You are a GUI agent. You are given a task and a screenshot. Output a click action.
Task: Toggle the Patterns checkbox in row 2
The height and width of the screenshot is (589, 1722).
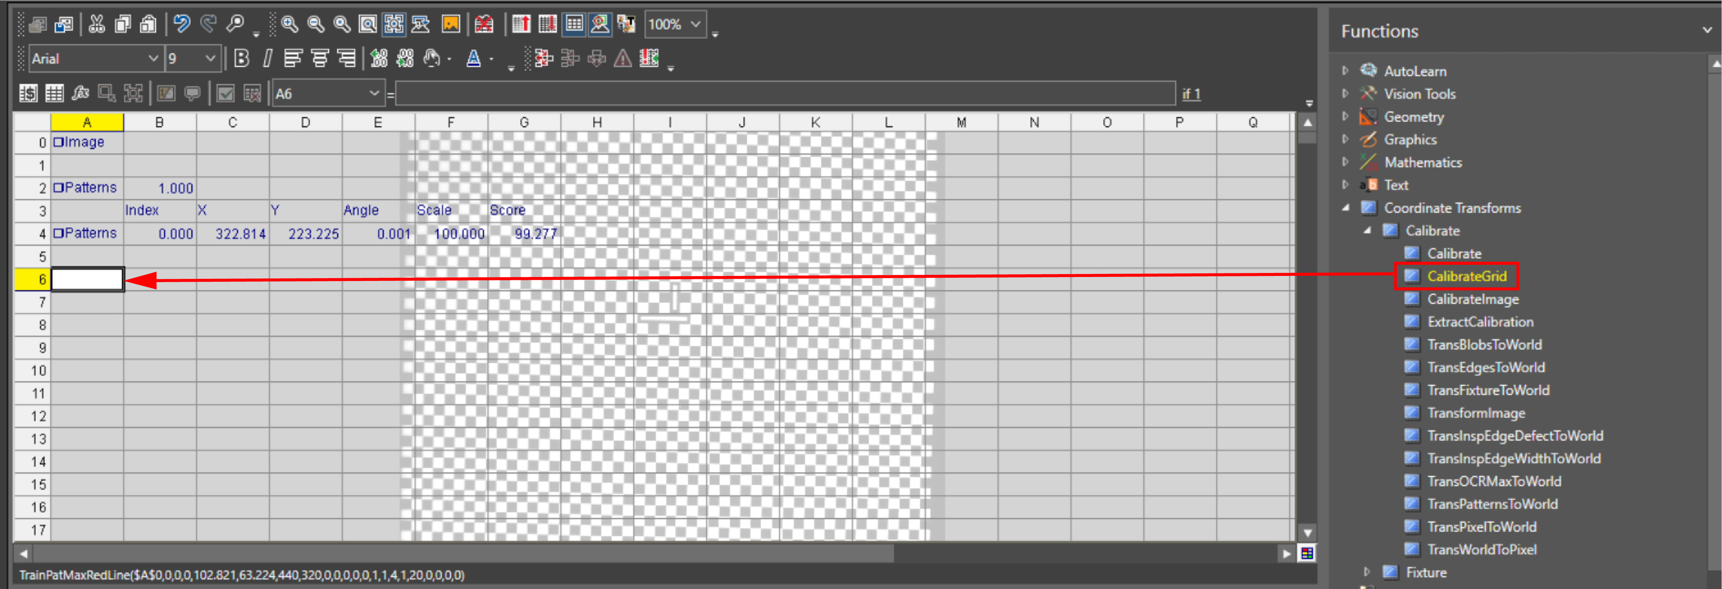[x=58, y=187]
